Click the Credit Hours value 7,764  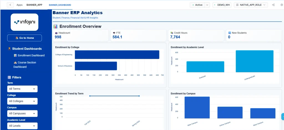pos(175,37)
